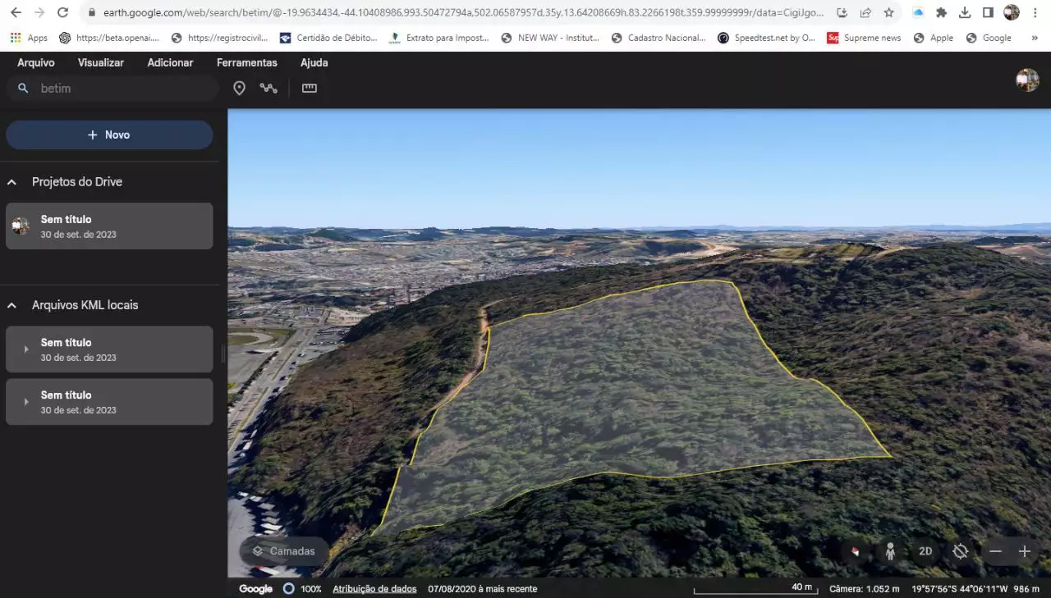The height and width of the screenshot is (598, 1051).
Task: Open the Chrome three-dot menu
Action: click(1035, 13)
